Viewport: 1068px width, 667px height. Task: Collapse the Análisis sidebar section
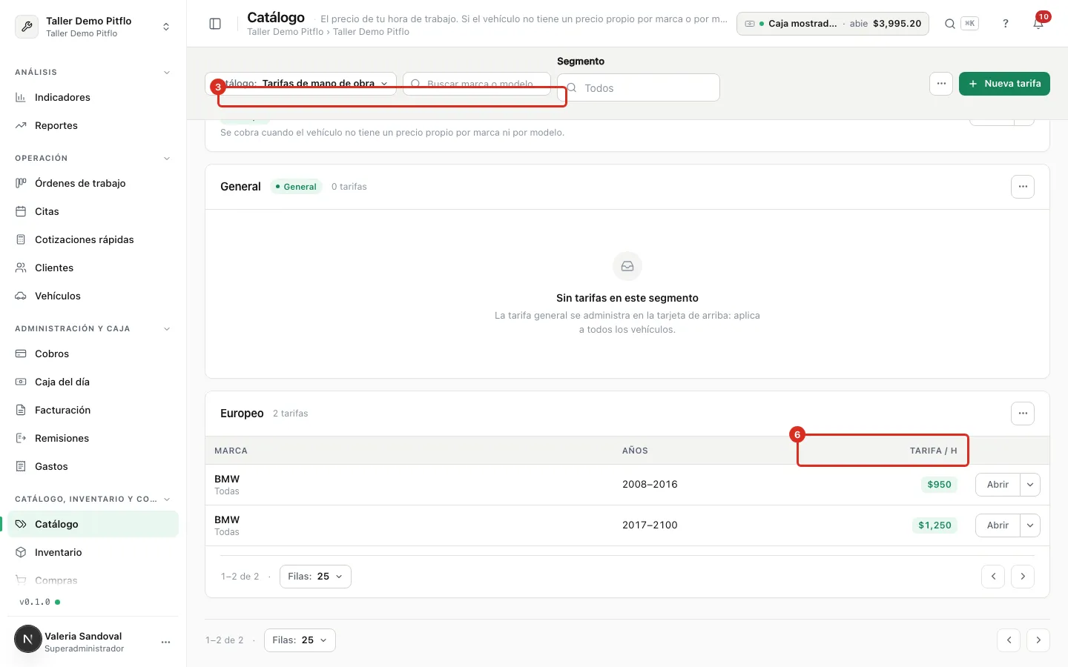(167, 73)
